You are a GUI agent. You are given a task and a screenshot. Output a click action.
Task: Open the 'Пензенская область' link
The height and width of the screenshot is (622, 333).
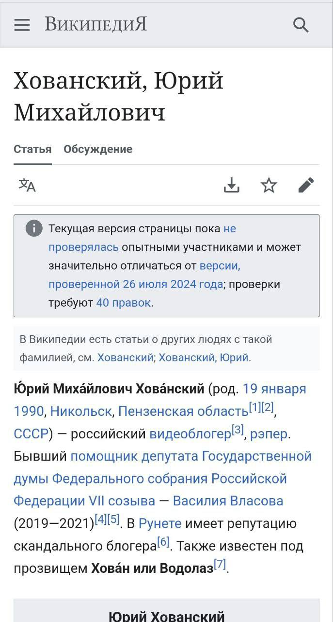(x=183, y=412)
